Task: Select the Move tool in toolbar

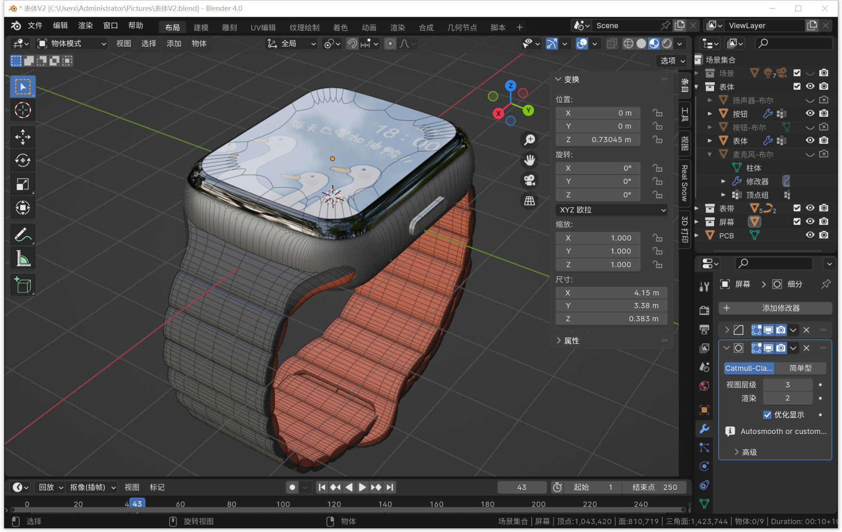Action: [x=22, y=137]
